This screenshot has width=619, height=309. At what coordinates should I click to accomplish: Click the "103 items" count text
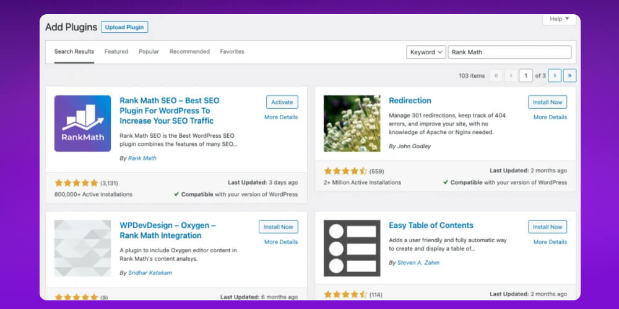(472, 75)
